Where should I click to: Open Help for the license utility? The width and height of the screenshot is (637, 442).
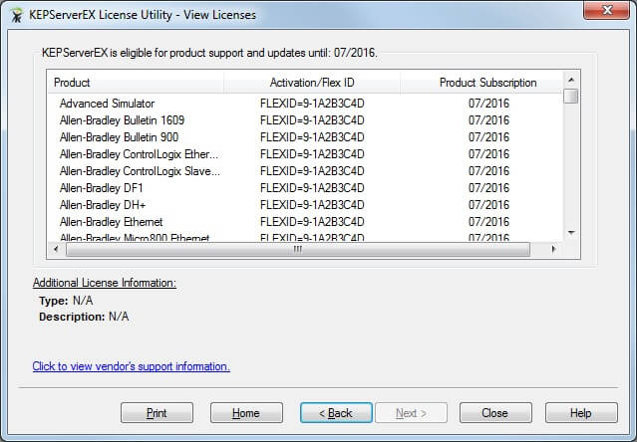[x=581, y=413]
